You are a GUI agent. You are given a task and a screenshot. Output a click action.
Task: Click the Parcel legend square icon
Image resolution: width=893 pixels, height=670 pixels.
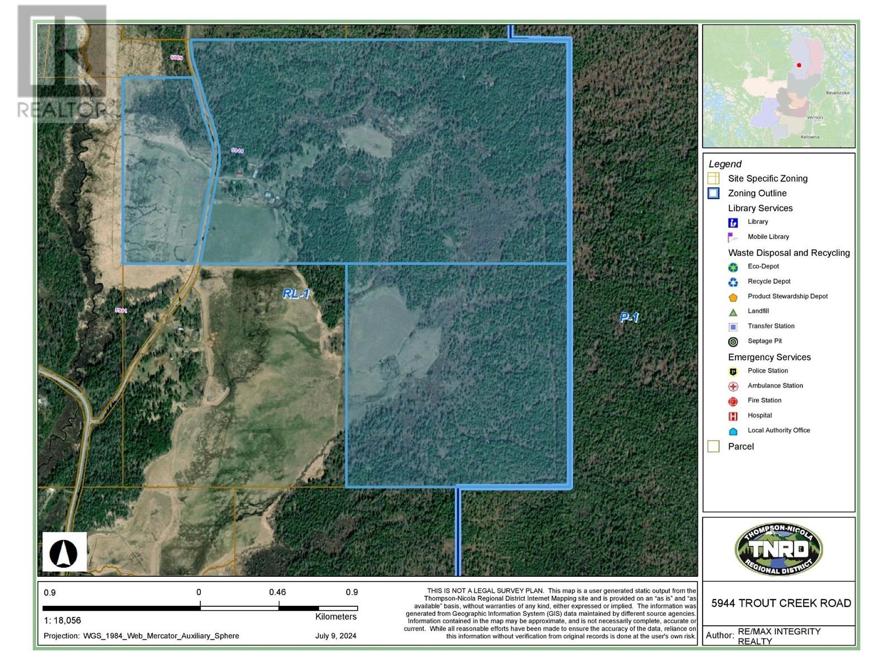coord(713,446)
